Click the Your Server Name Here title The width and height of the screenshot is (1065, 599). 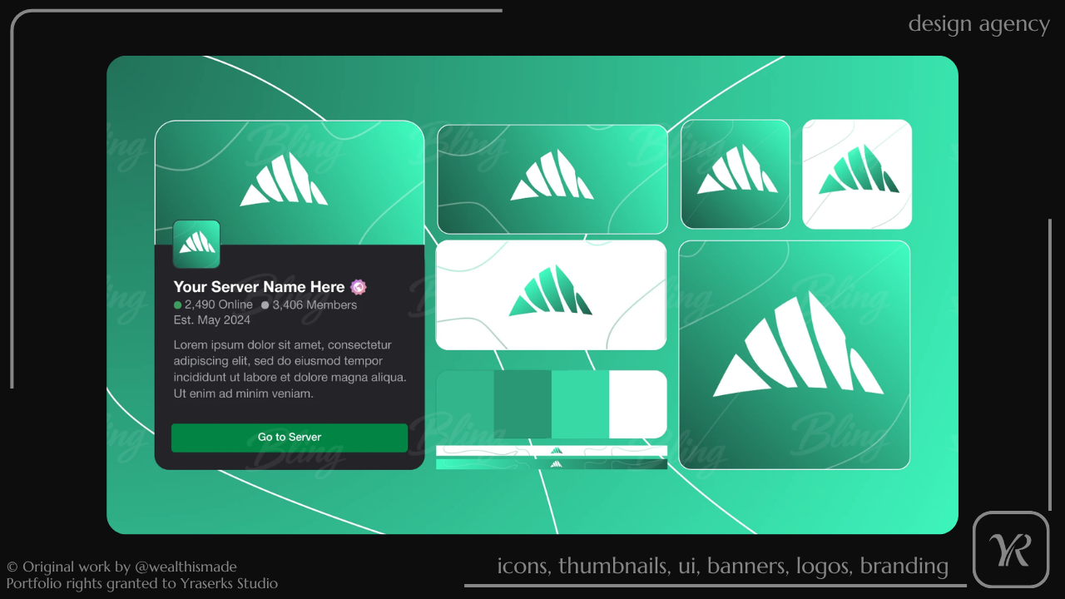coord(259,287)
